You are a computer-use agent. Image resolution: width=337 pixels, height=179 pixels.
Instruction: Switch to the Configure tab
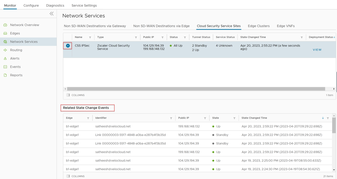(x=31, y=5)
